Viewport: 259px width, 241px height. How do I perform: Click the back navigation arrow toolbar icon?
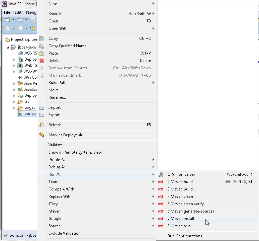click(32, 28)
